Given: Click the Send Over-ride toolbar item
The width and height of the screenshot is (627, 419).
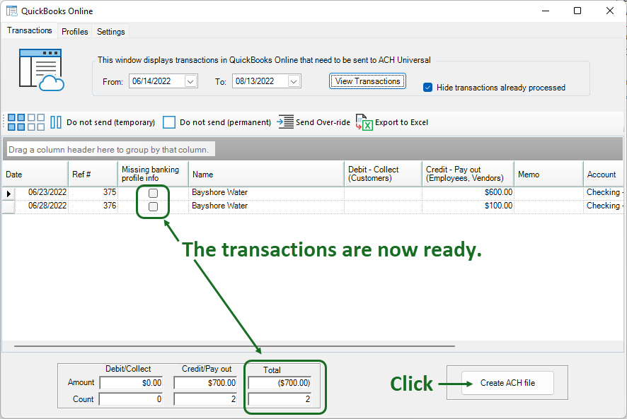Looking at the screenshot, I should (x=313, y=122).
